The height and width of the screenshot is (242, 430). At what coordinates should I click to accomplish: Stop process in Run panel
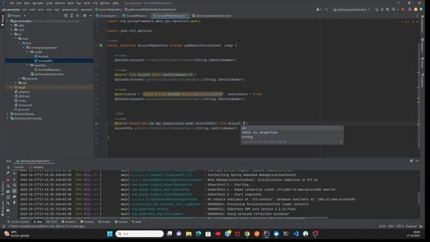8,179
